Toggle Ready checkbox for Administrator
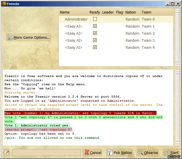 tap(95, 19)
